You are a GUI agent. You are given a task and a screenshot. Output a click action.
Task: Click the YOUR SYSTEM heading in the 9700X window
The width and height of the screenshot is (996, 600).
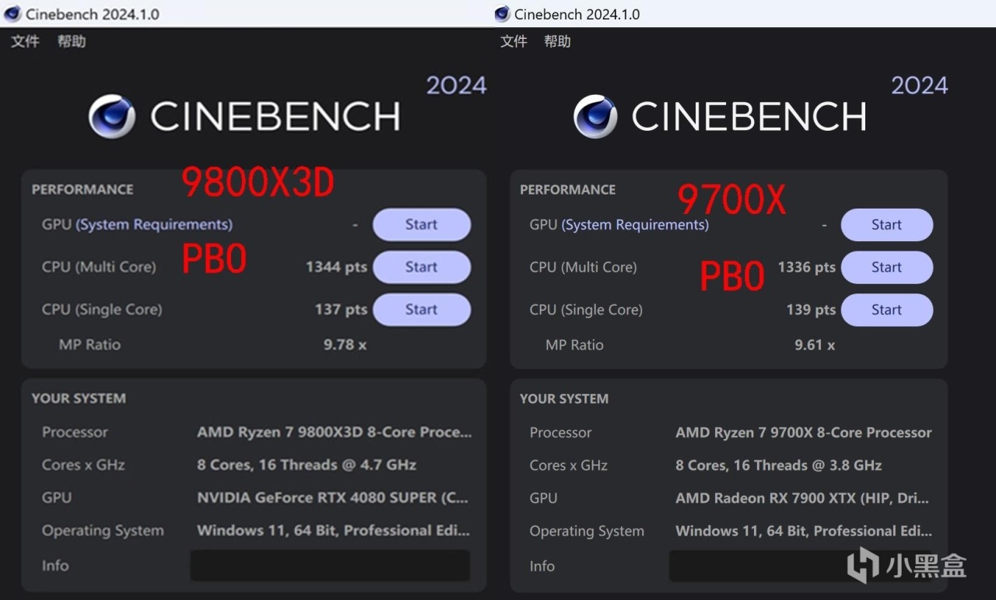coord(564,398)
